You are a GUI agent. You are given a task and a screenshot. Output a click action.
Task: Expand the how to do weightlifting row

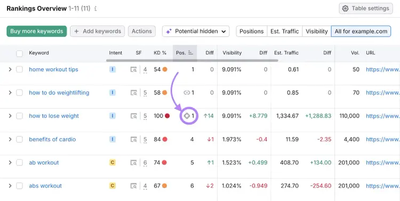click(x=10, y=93)
